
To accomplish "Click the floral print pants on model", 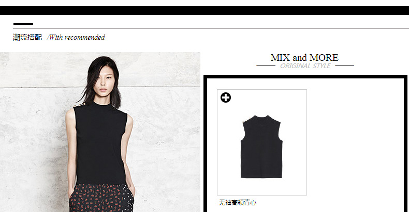I will tap(100, 198).
